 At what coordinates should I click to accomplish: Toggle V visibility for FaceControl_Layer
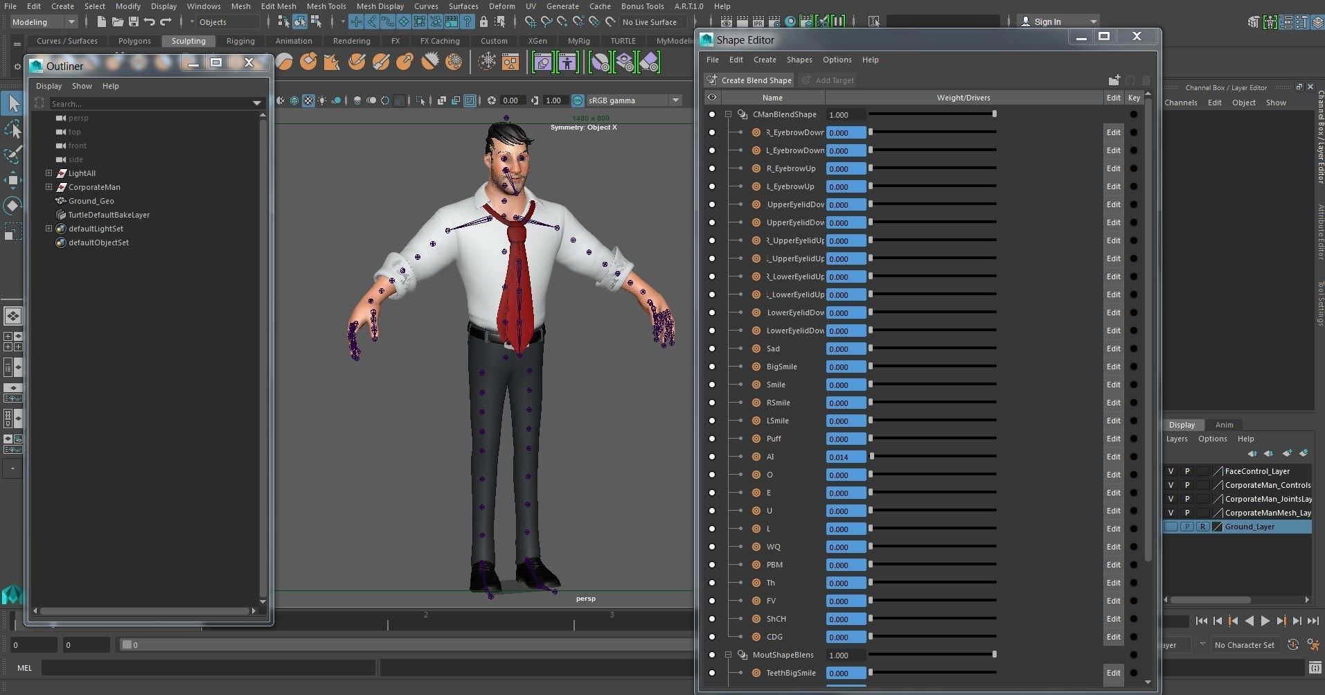1171,471
